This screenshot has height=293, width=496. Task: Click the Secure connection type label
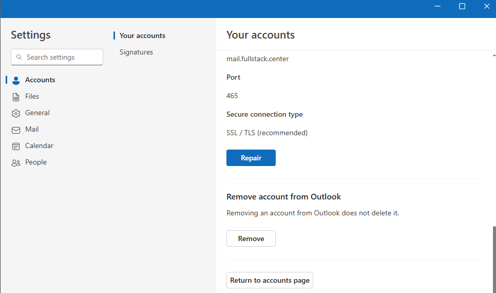coord(264,114)
